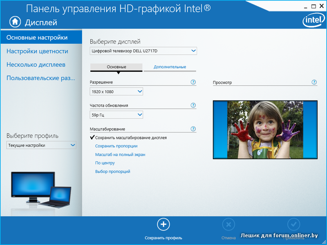Open the 59p Гц refresh rate dropdown
The image size is (327, 245).
(x=116, y=115)
